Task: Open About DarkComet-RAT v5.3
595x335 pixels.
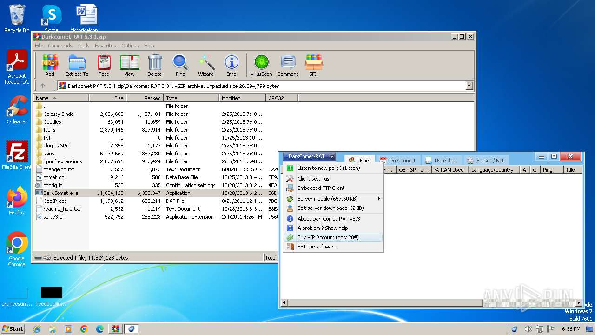Action: tap(333, 219)
